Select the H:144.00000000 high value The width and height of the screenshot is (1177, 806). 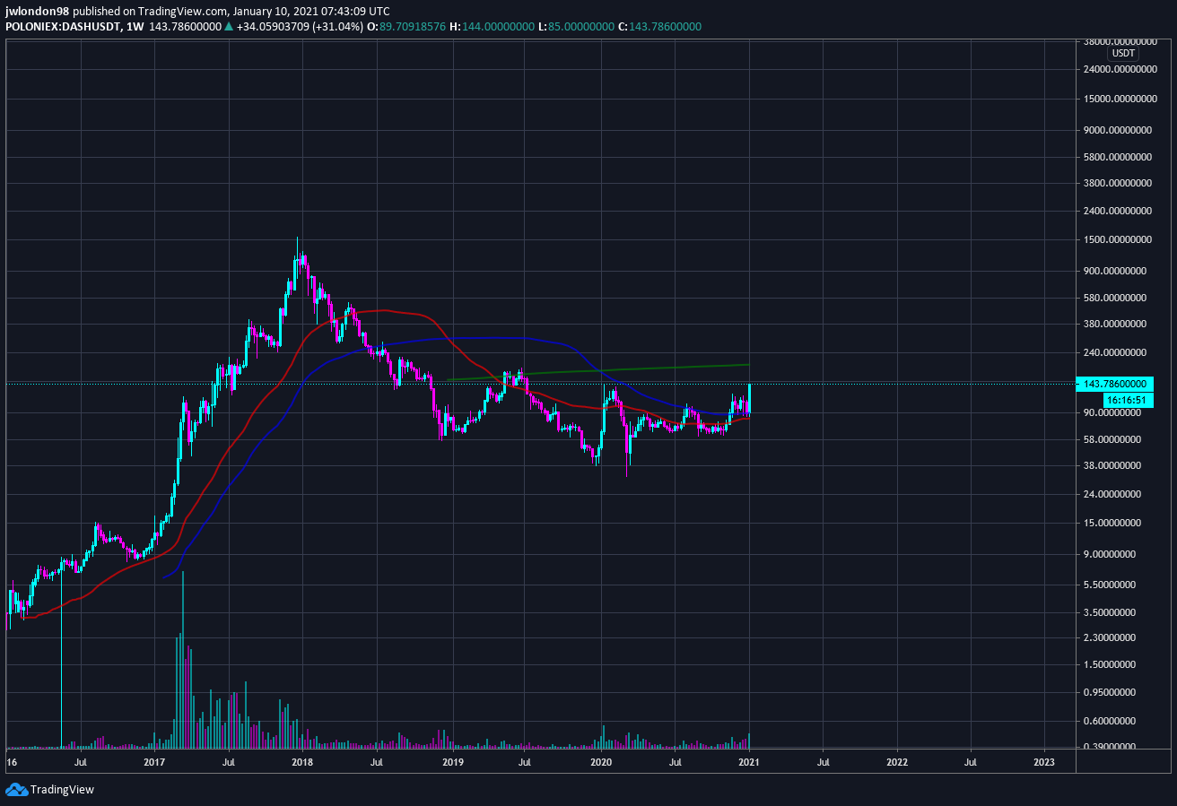[491, 27]
